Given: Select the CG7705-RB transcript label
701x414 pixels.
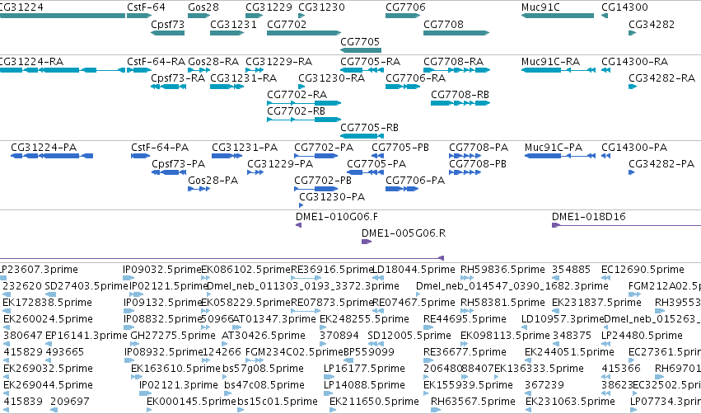Looking at the screenshot, I should (x=369, y=128).
